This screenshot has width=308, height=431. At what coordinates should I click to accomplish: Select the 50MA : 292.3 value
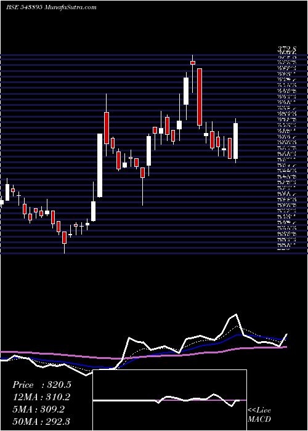pos(41,421)
